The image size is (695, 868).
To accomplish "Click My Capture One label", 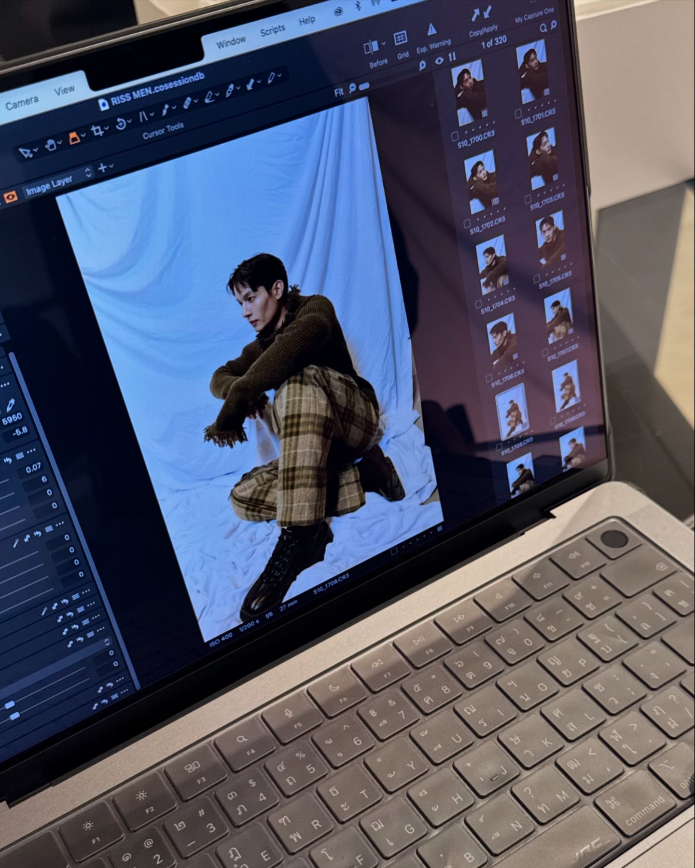I will [534, 16].
